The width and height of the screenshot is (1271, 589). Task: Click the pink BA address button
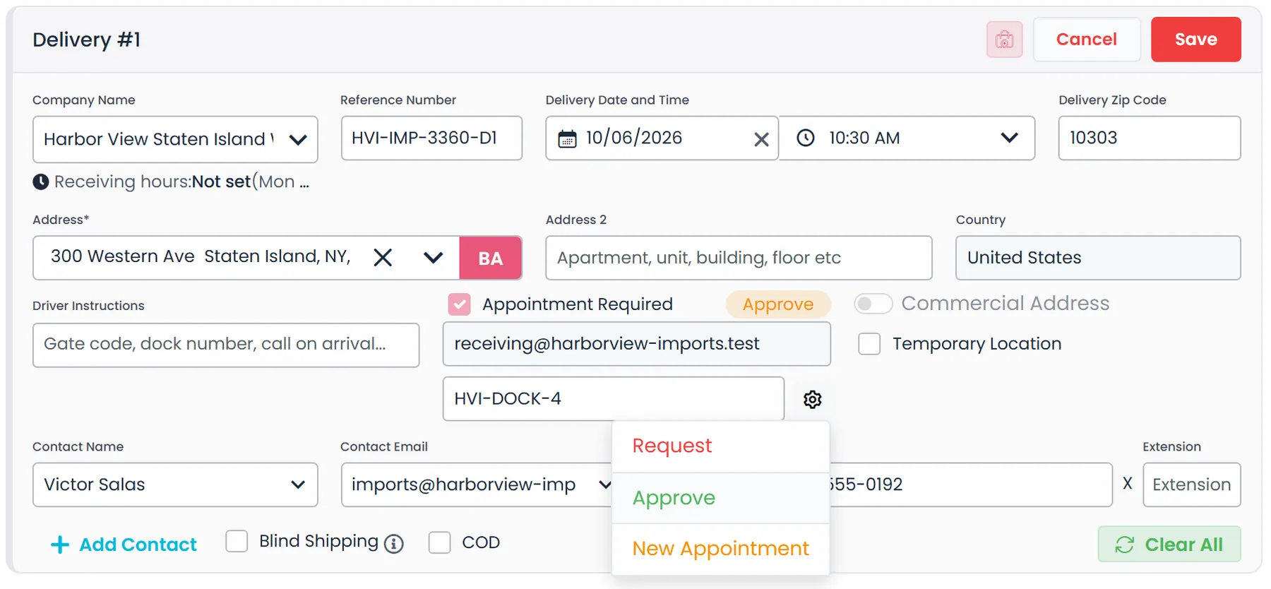tap(490, 258)
